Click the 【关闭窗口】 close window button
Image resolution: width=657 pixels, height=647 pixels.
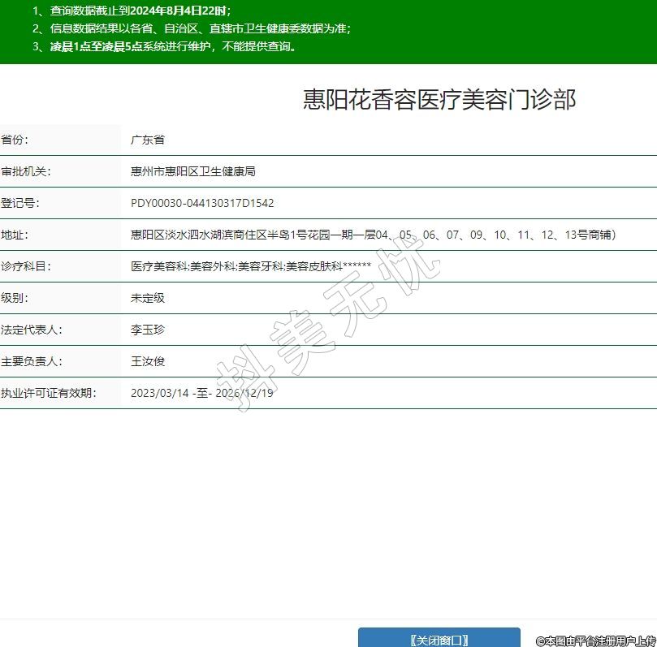(439, 639)
